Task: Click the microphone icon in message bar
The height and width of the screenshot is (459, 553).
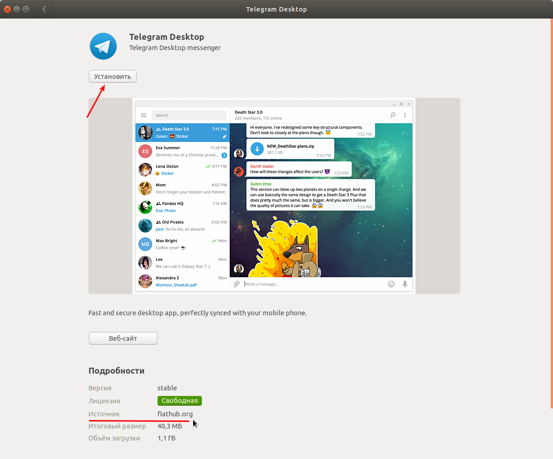Action: click(x=405, y=284)
